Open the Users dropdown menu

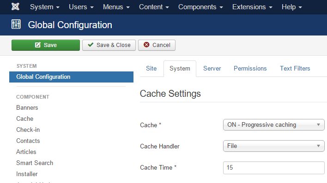pos(81,7)
